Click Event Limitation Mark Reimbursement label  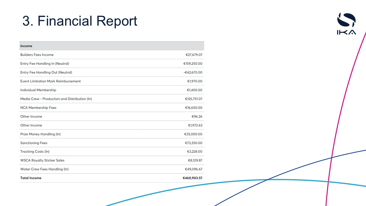tap(50, 81)
